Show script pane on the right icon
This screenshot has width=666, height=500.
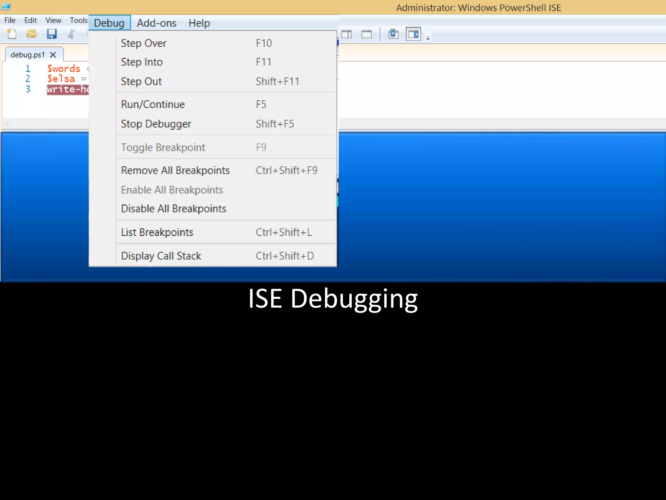click(346, 34)
